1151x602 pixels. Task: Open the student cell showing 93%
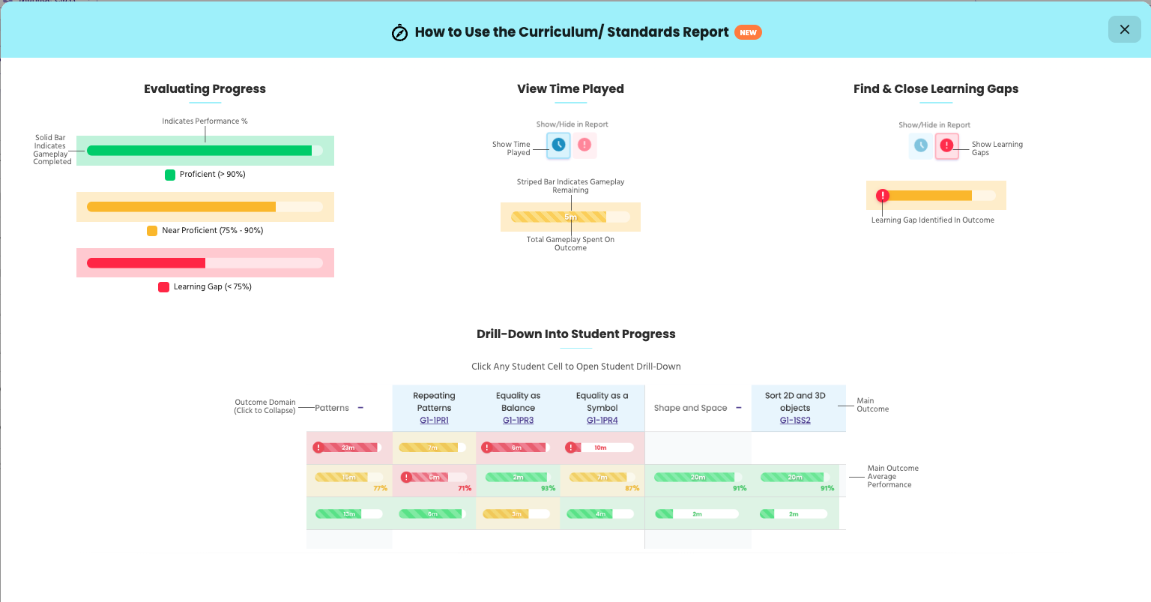[518, 481]
